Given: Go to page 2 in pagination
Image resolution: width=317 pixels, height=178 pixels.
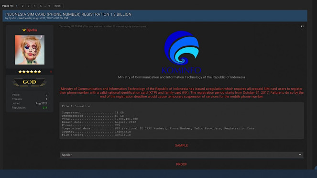Looking at the screenshot, I should click(x=22, y=6).
